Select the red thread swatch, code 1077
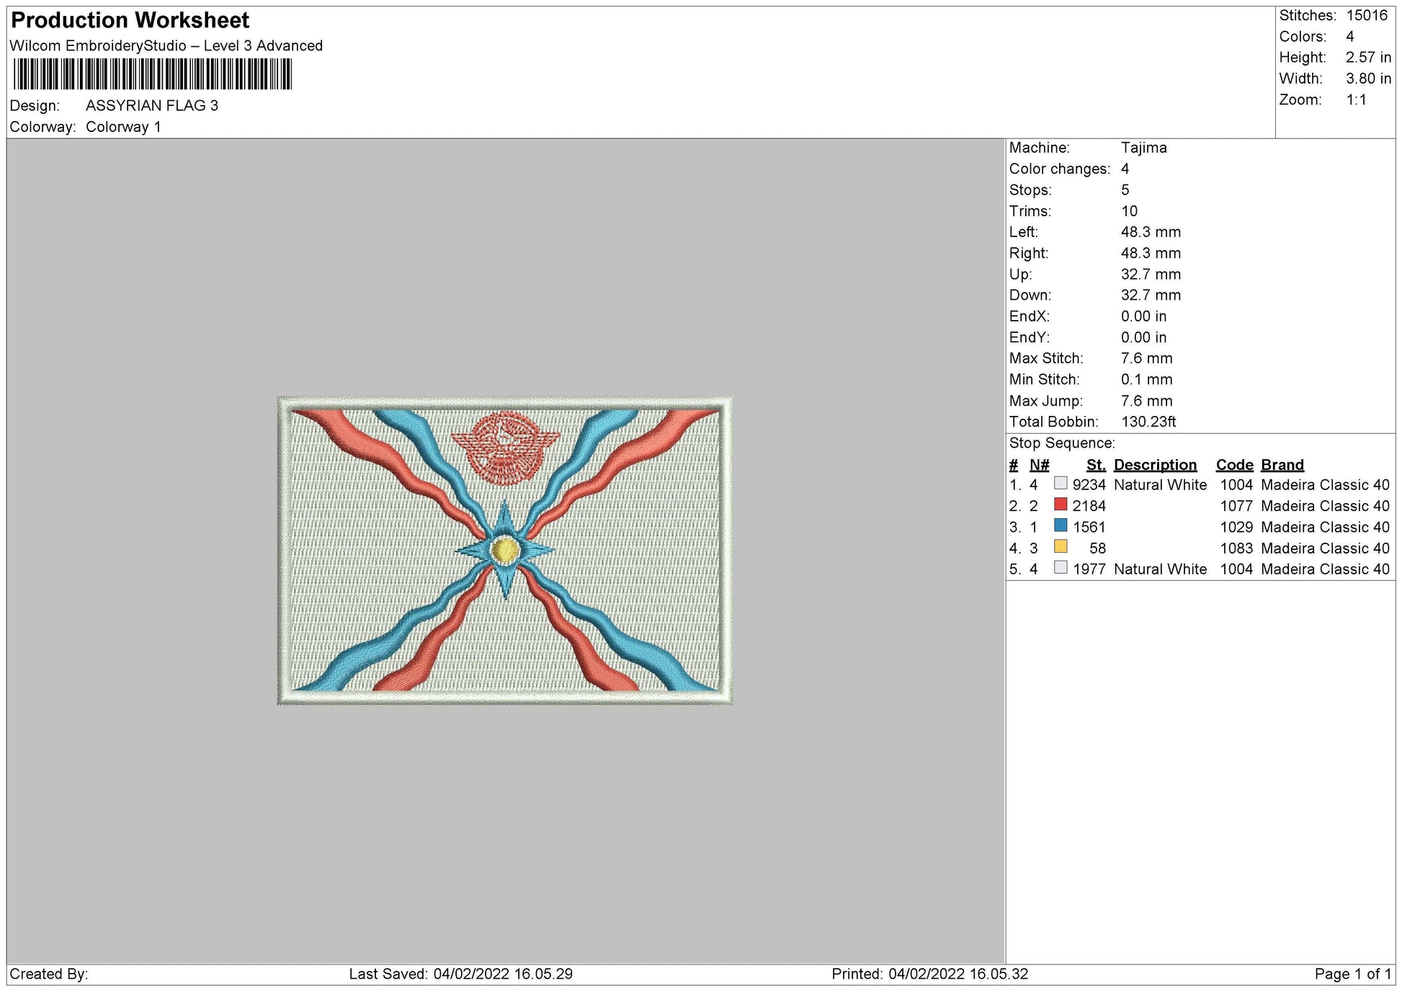The image size is (1402, 991). tap(1061, 505)
